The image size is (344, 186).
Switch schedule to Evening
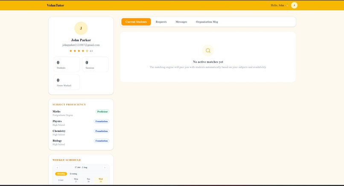tap(73, 174)
